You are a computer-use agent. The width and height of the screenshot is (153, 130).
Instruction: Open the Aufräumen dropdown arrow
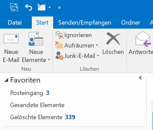[97, 45]
